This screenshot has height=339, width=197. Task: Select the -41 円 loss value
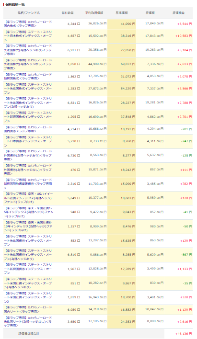(187, 212)
